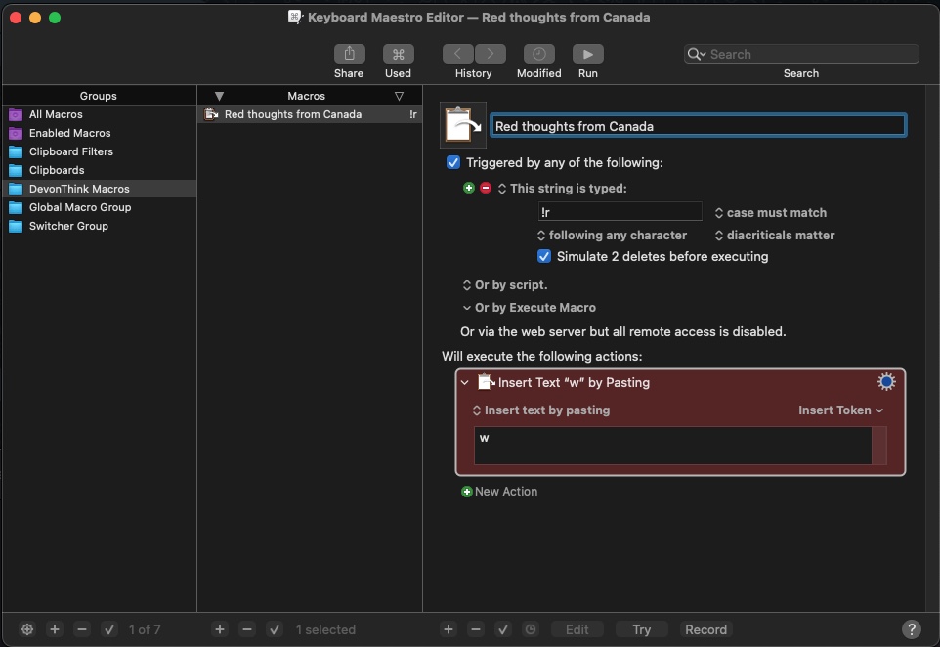Select the Clipboards group
This screenshot has width=940, height=647.
99,170
